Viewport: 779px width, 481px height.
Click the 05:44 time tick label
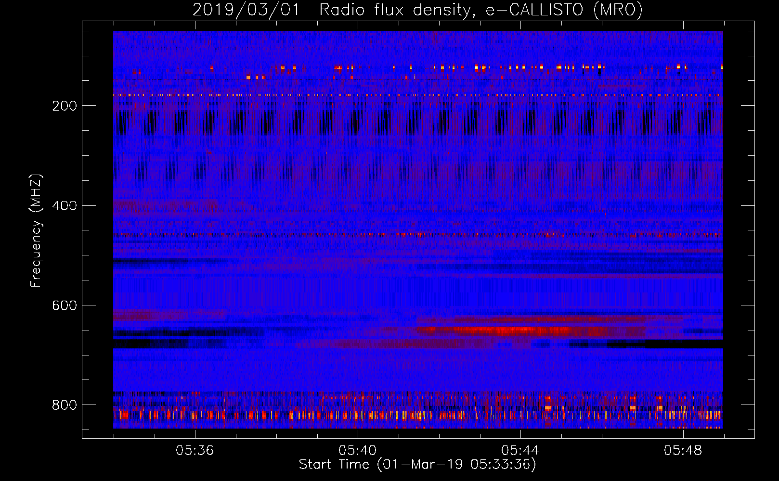point(520,451)
